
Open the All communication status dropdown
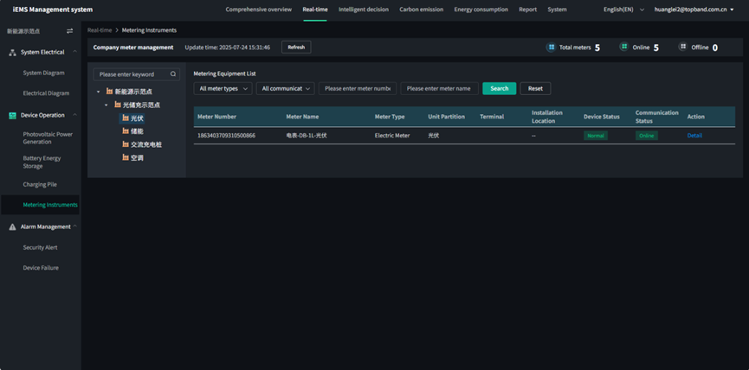click(x=284, y=88)
